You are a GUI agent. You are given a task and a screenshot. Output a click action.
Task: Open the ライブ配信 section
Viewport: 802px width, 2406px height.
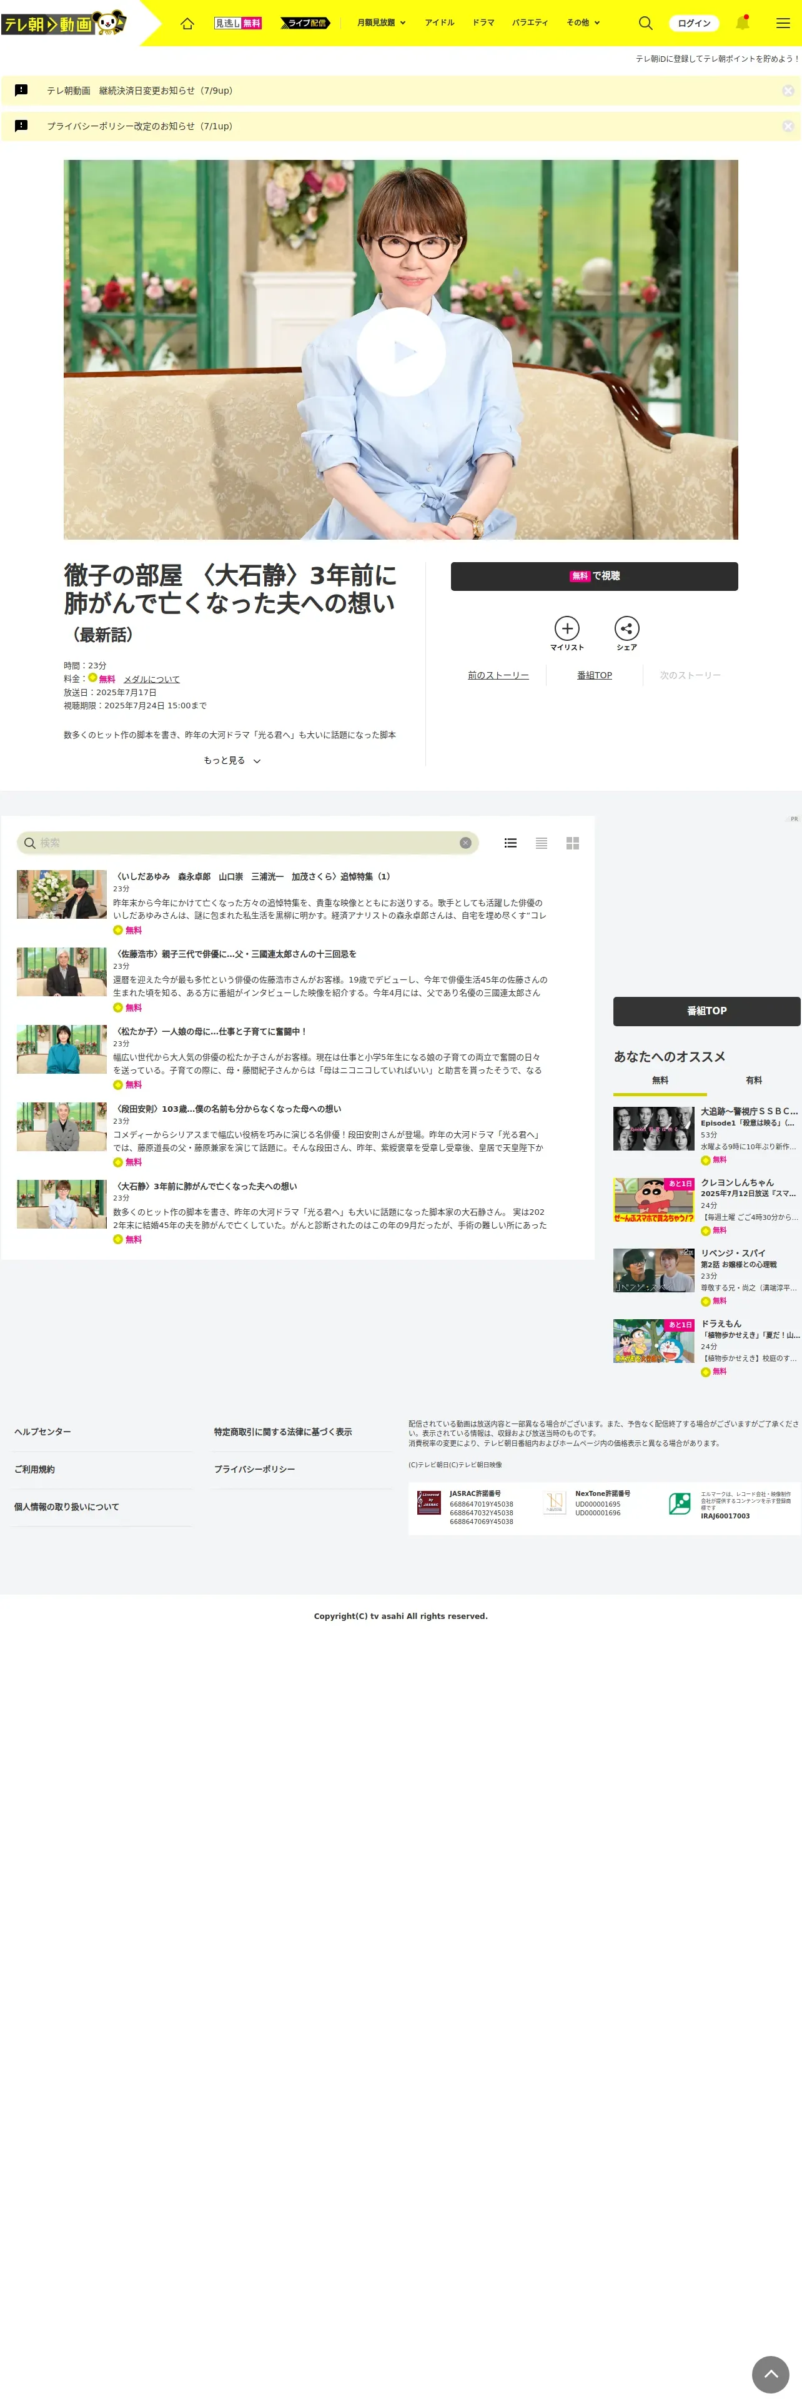tap(305, 22)
